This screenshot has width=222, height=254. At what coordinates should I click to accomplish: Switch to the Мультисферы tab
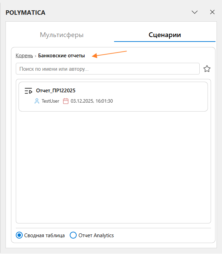[x=62, y=35]
